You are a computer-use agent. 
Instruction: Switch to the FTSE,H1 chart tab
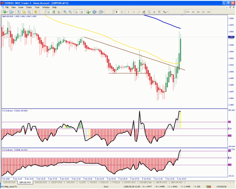116,182
